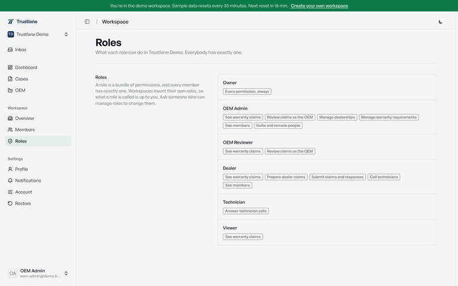Click the Dealer role heading
The width and height of the screenshot is (458, 286).
[x=230, y=168]
